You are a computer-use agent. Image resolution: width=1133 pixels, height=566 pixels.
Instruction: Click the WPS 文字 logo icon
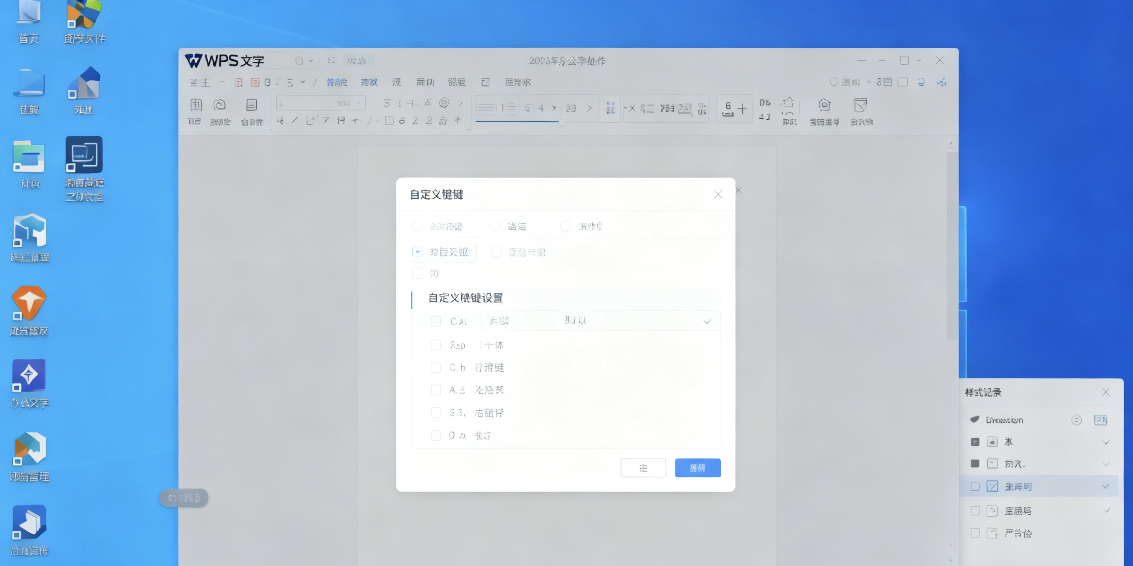point(194,61)
